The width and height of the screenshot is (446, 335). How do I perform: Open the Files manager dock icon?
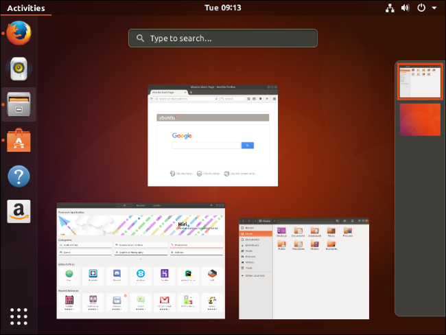tap(19, 105)
